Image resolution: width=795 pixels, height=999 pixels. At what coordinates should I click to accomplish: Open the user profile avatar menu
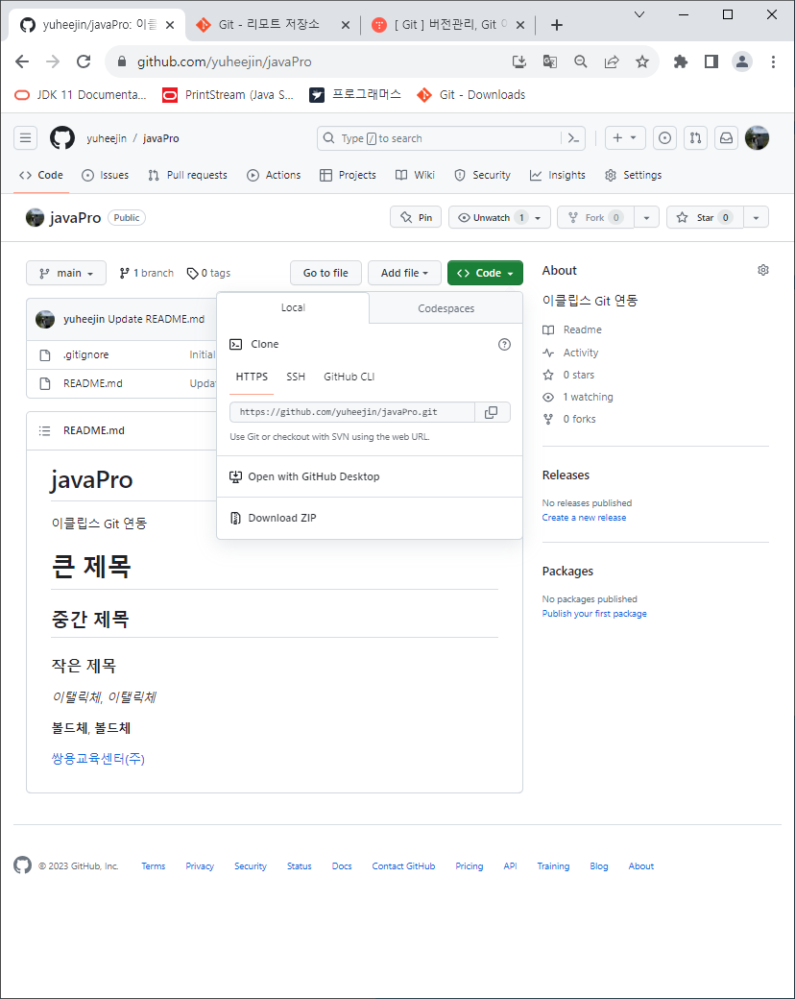click(757, 137)
